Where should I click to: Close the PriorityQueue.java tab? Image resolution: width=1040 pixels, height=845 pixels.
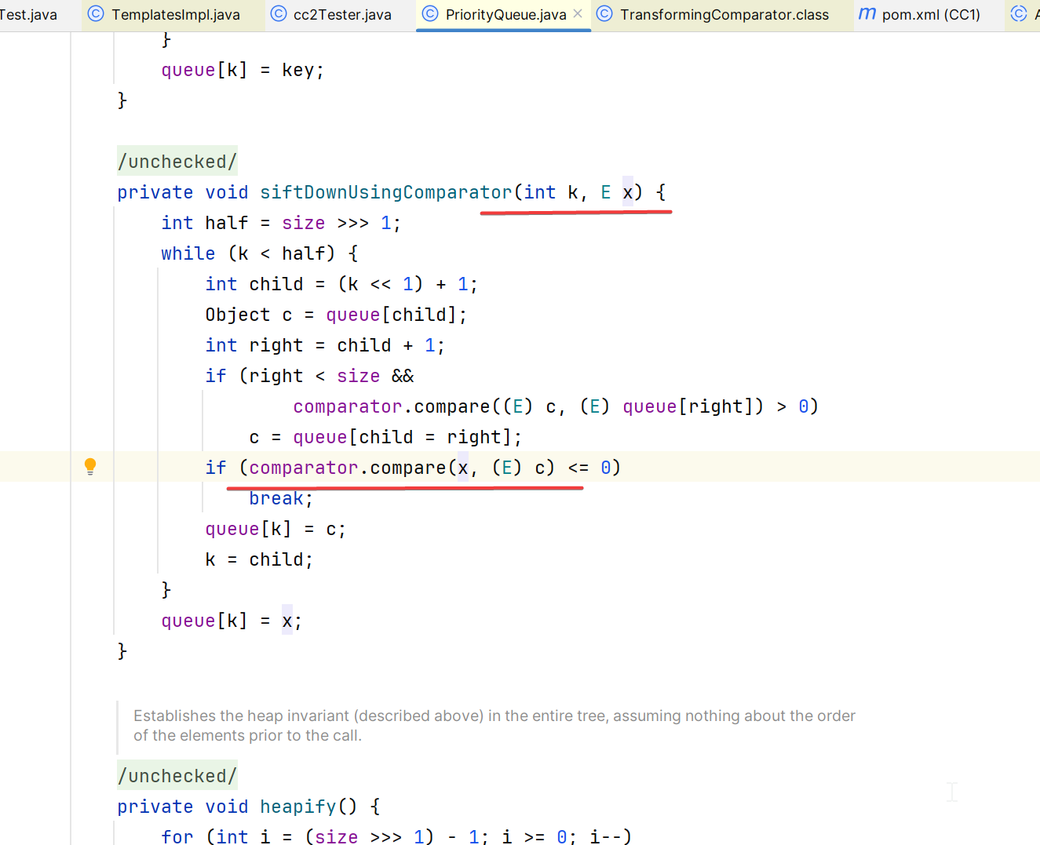pos(578,14)
